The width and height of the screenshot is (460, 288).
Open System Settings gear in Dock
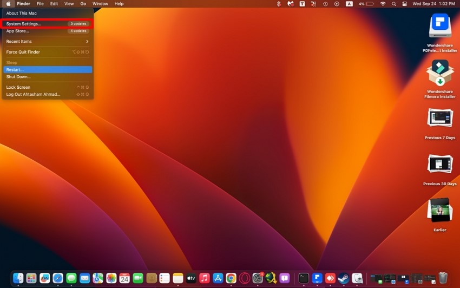pos(258,278)
